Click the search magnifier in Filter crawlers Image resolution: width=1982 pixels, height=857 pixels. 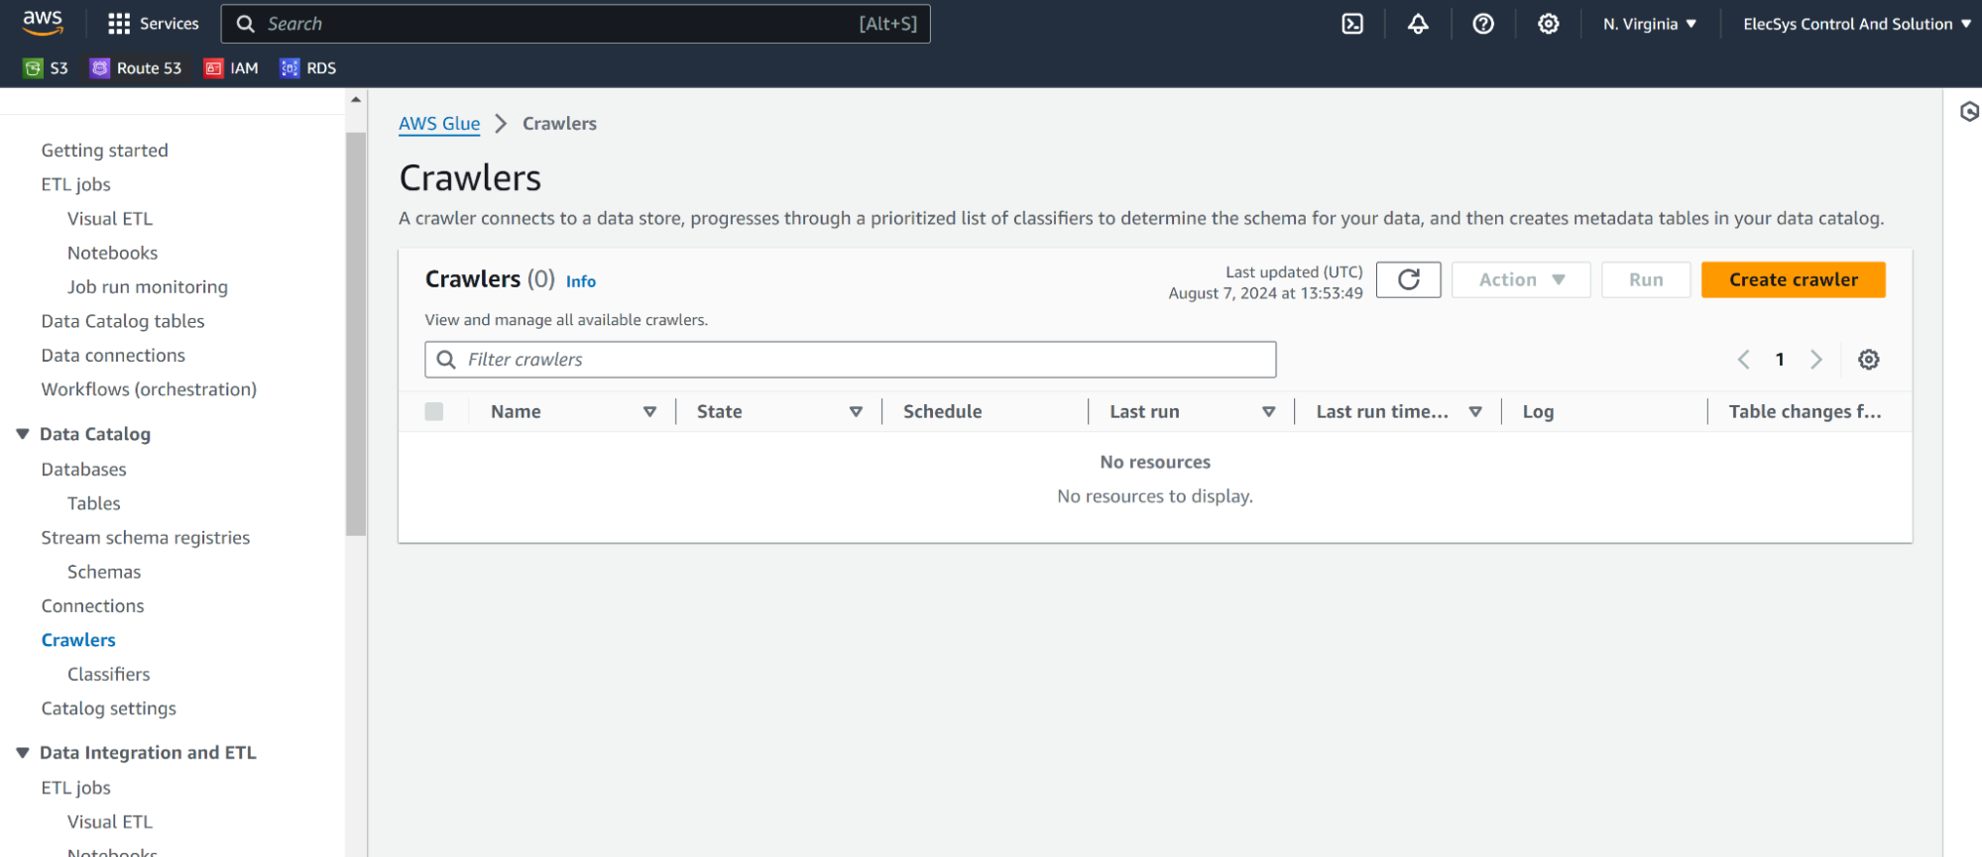(446, 360)
